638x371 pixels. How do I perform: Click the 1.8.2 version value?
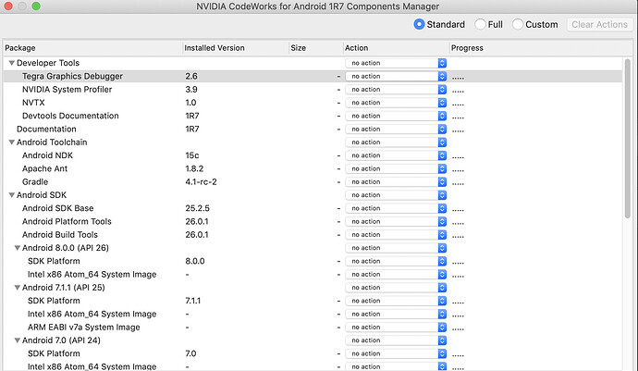(x=194, y=168)
